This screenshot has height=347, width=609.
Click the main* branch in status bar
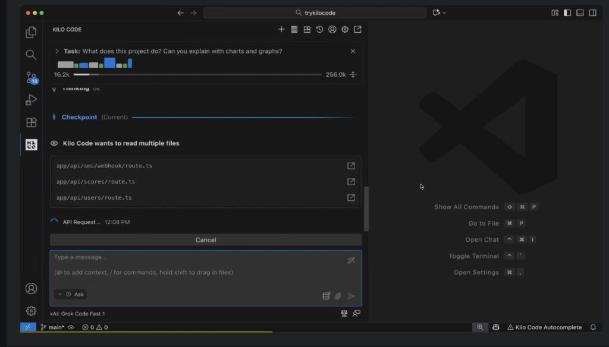pyautogui.click(x=56, y=327)
